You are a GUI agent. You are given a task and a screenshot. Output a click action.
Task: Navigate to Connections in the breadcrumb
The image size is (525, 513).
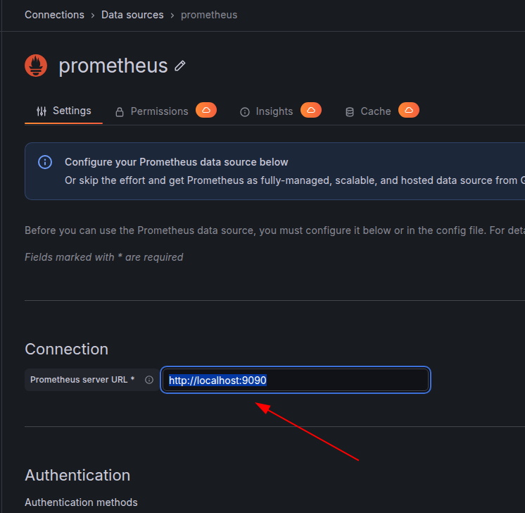(55, 15)
